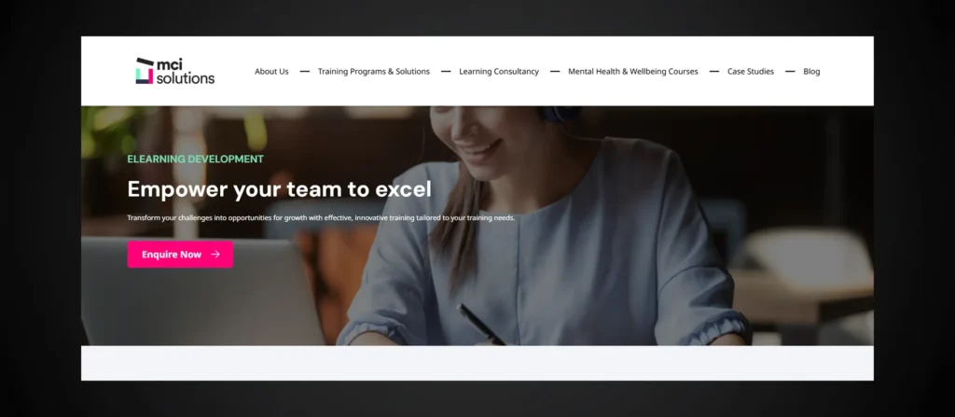Visit the Blog link
955x417 pixels.
811,71
